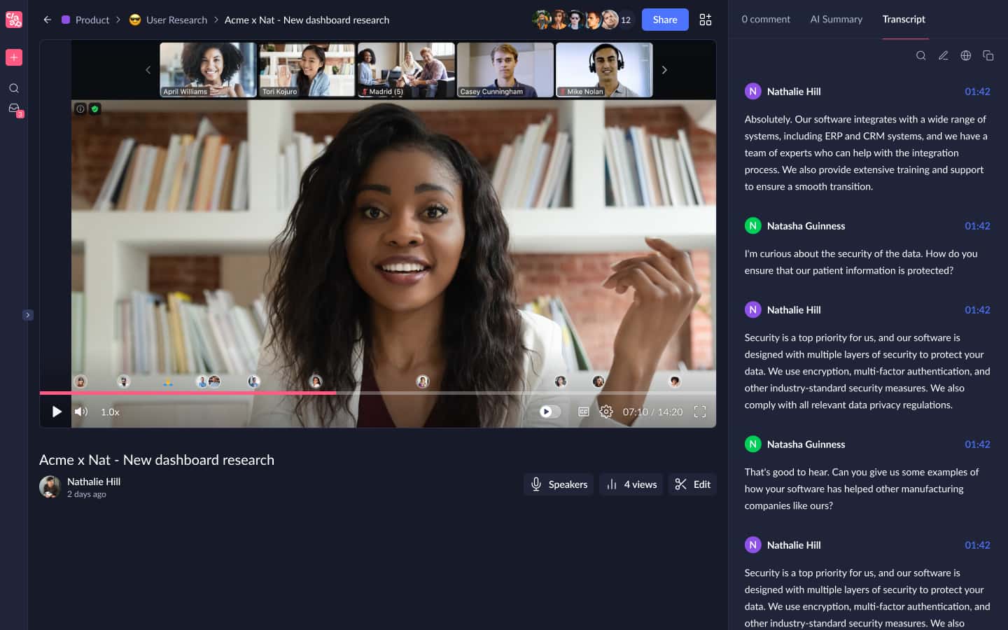Open the inbox from the left sidebar
The width and height of the screenshot is (1008, 630).
point(14,109)
